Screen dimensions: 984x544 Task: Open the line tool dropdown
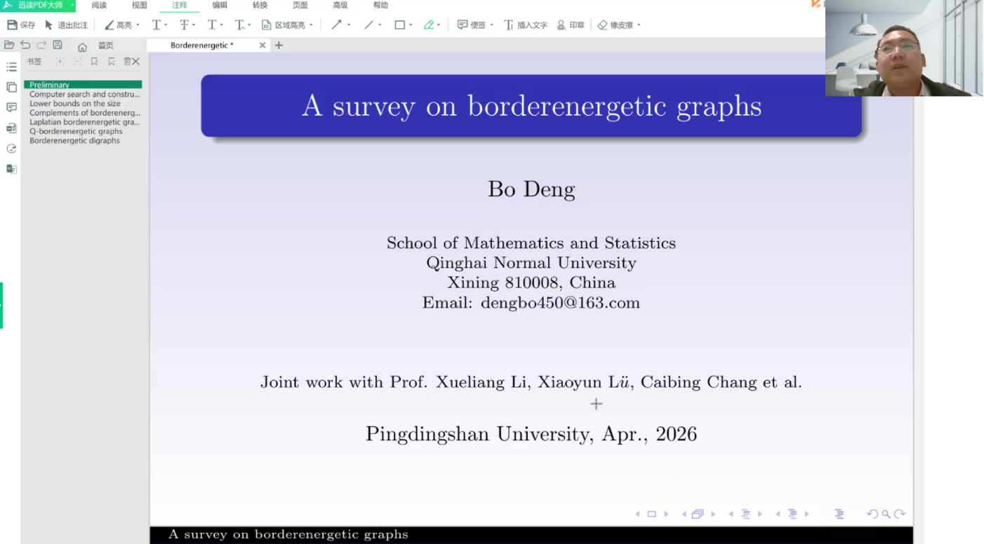(380, 25)
